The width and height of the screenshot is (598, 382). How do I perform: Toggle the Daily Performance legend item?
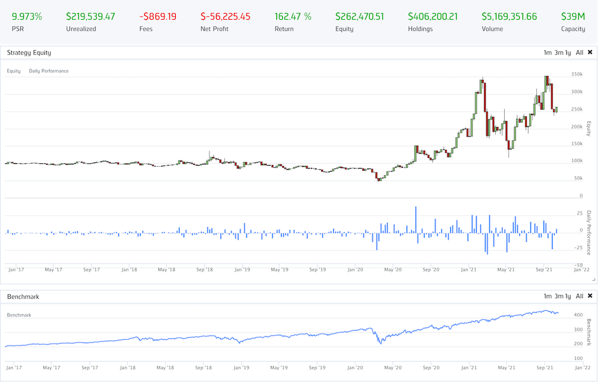point(48,71)
